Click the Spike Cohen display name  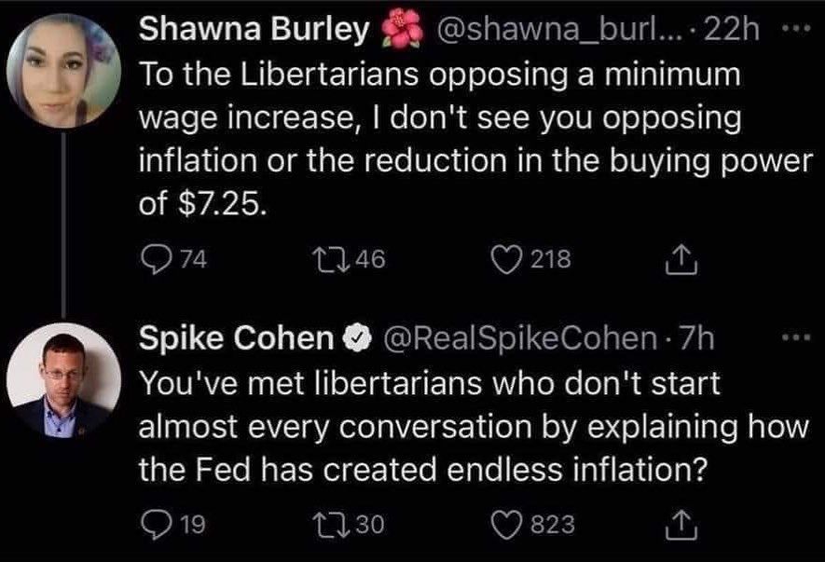click(236, 337)
